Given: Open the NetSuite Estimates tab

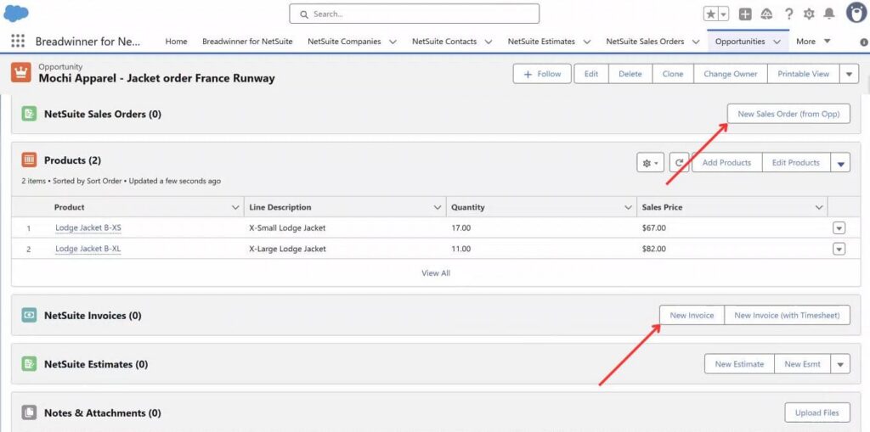Looking at the screenshot, I should click(x=541, y=42).
